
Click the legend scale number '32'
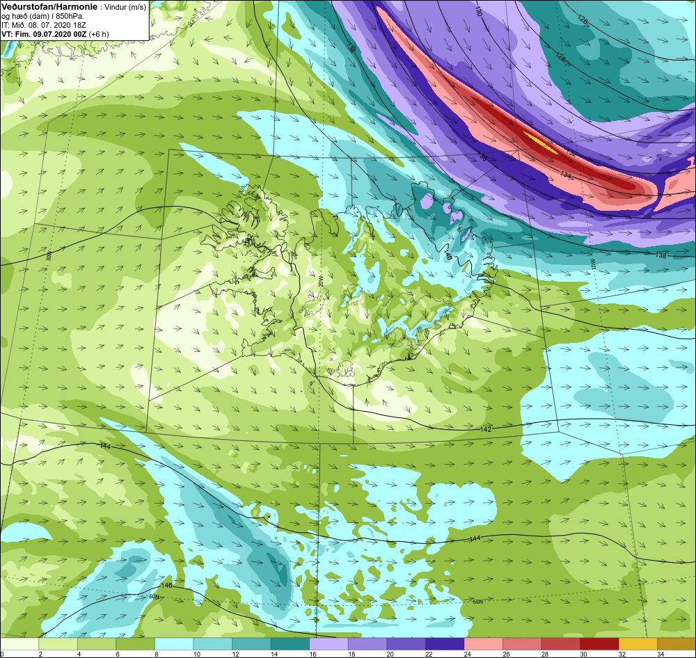coord(622,654)
